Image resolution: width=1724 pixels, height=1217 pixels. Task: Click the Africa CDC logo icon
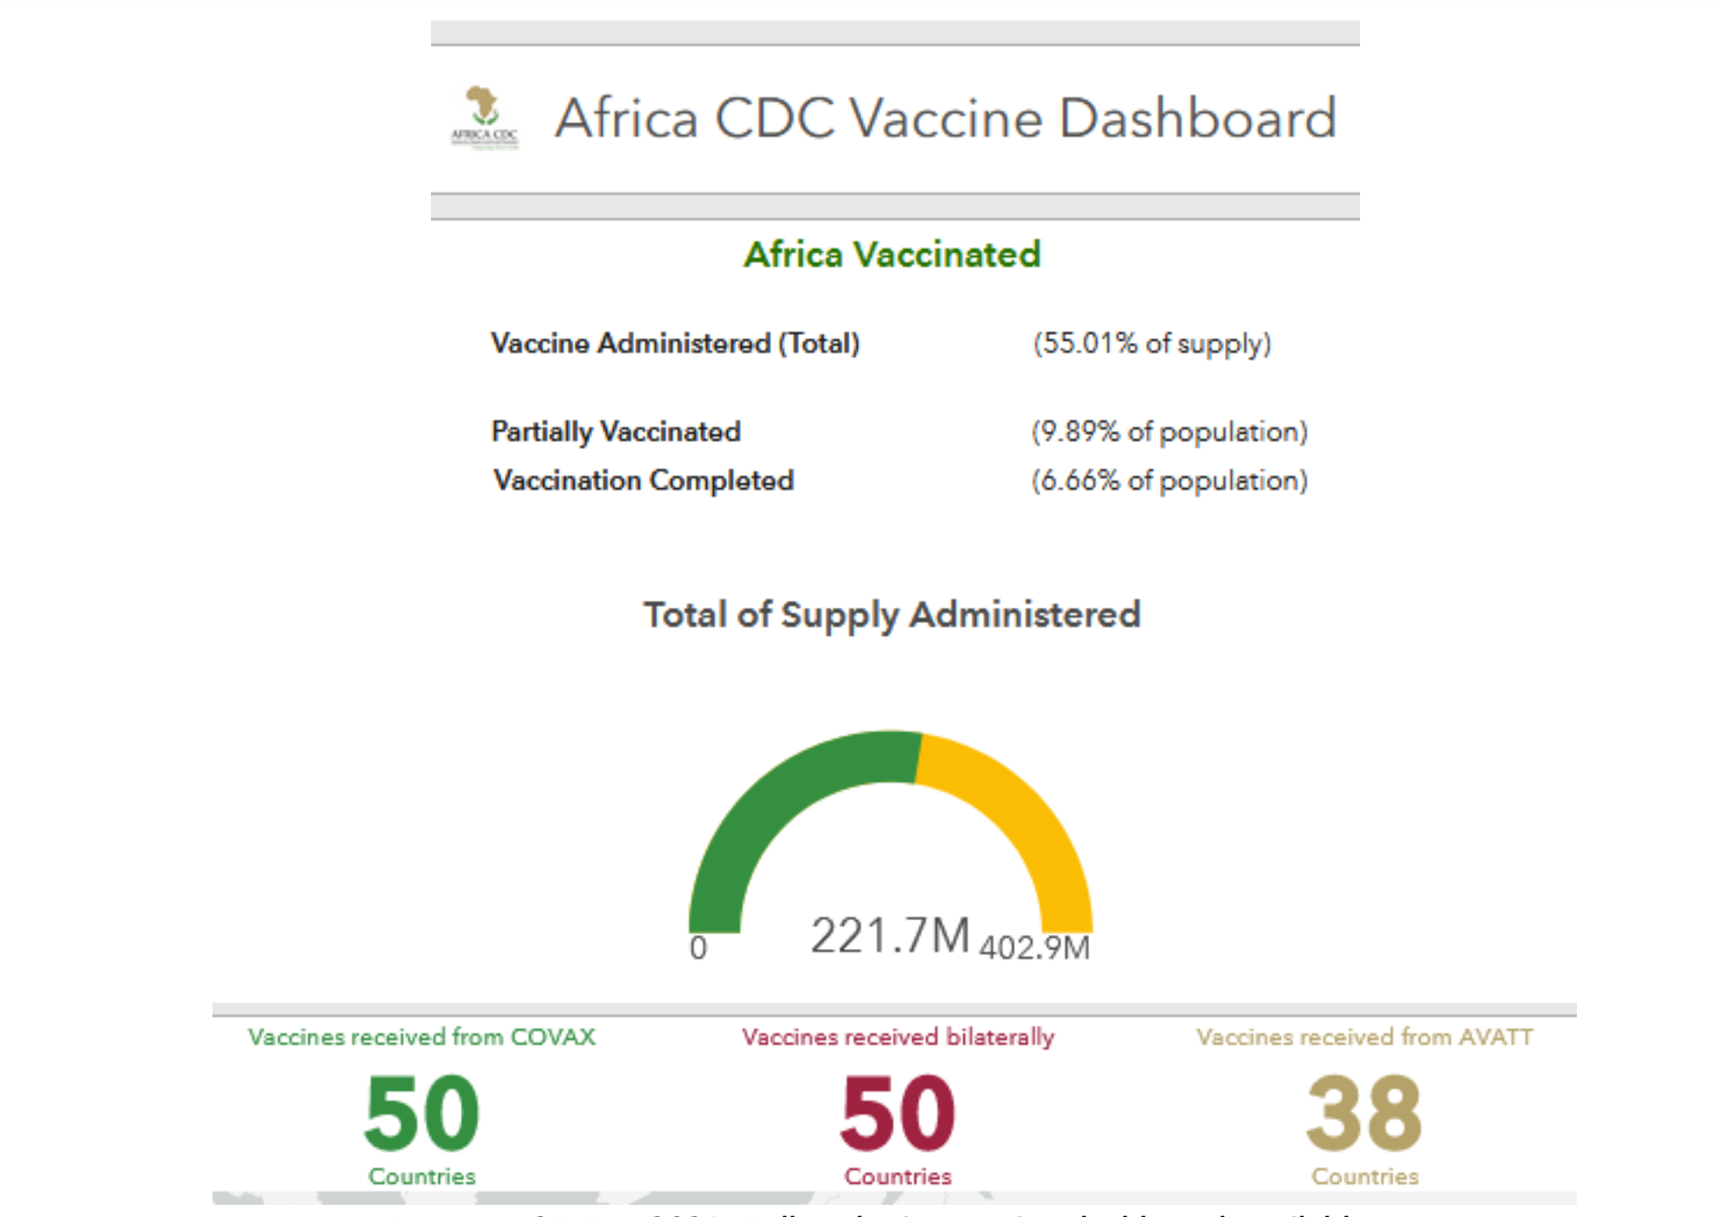click(x=484, y=118)
